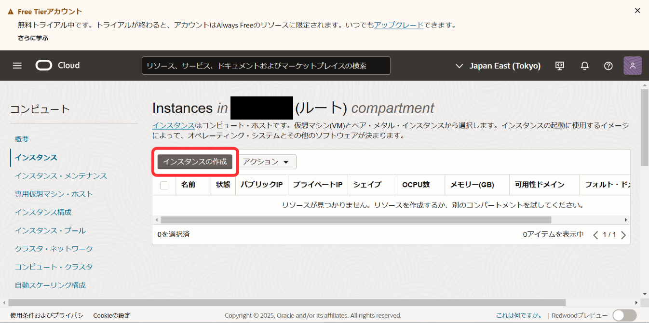Screen dimensions: 649x323
Task: Open 専用仮想マシン・ホスト sidebar item
Action: pos(54,194)
